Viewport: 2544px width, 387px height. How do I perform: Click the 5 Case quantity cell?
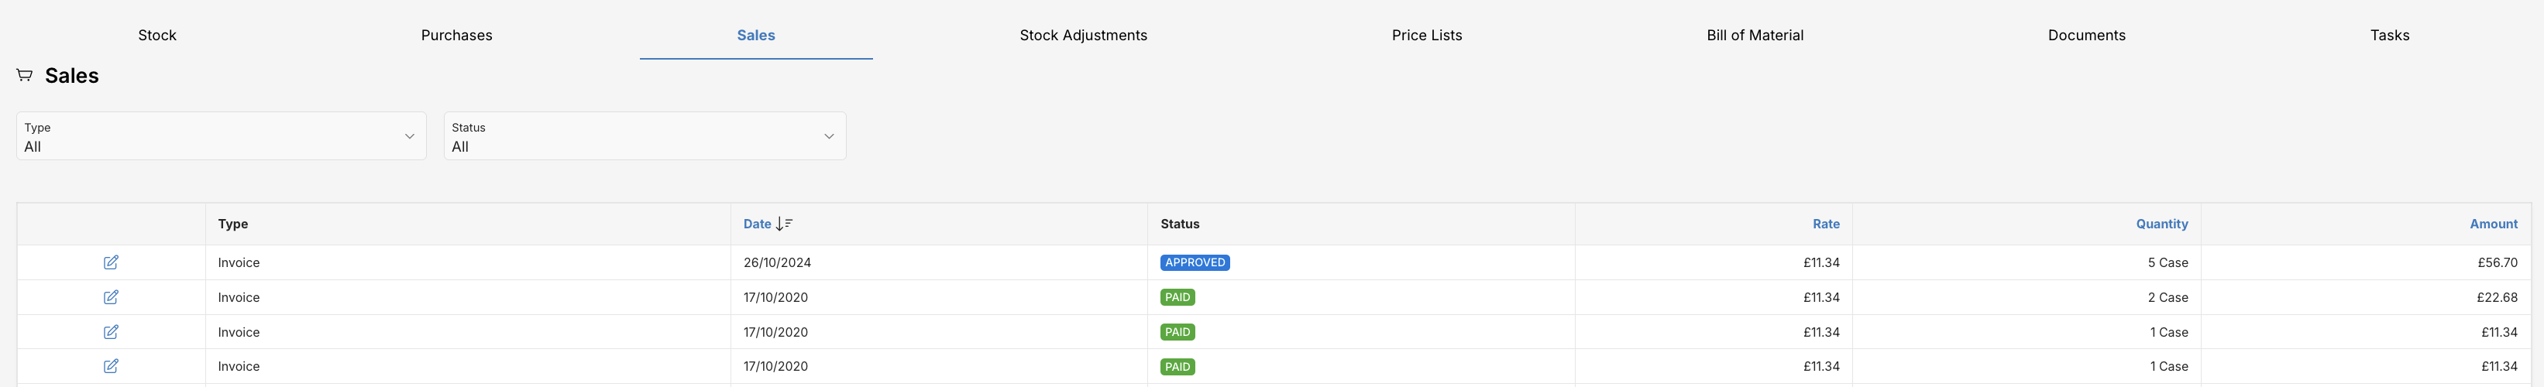2168,262
